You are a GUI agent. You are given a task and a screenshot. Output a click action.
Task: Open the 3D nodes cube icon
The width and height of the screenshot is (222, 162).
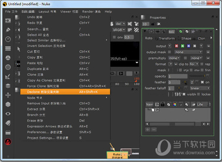8,104
